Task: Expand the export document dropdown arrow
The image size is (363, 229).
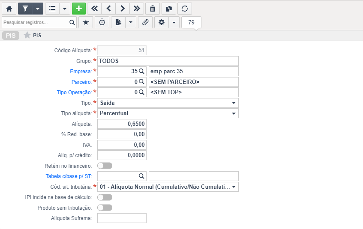Action: point(131,22)
